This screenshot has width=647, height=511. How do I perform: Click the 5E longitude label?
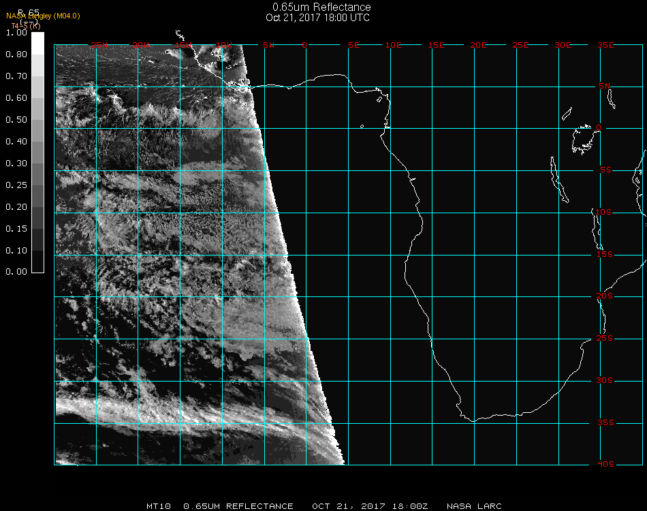pos(353,45)
